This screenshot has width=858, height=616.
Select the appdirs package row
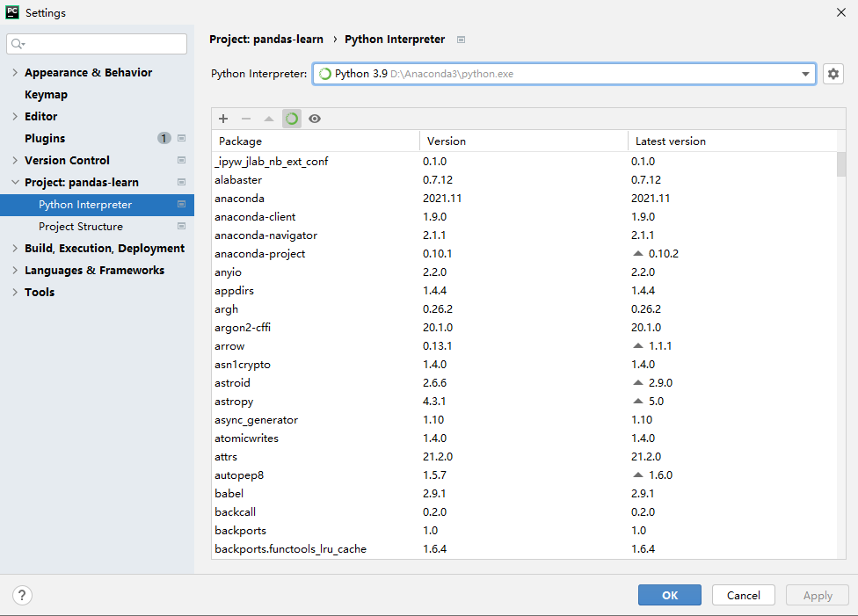coord(524,291)
